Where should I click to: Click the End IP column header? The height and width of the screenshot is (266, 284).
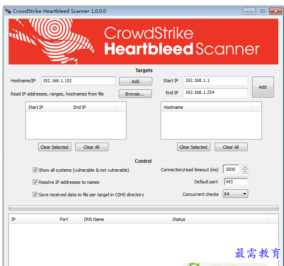(x=93, y=107)
